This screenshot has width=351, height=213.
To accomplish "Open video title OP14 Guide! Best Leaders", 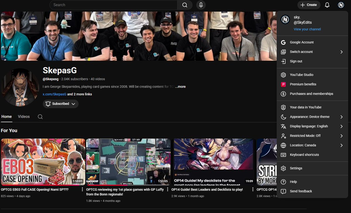I will click(207, 189).
